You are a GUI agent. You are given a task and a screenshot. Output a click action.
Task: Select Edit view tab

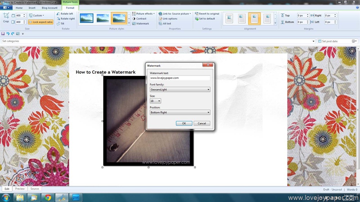point(7,189)
